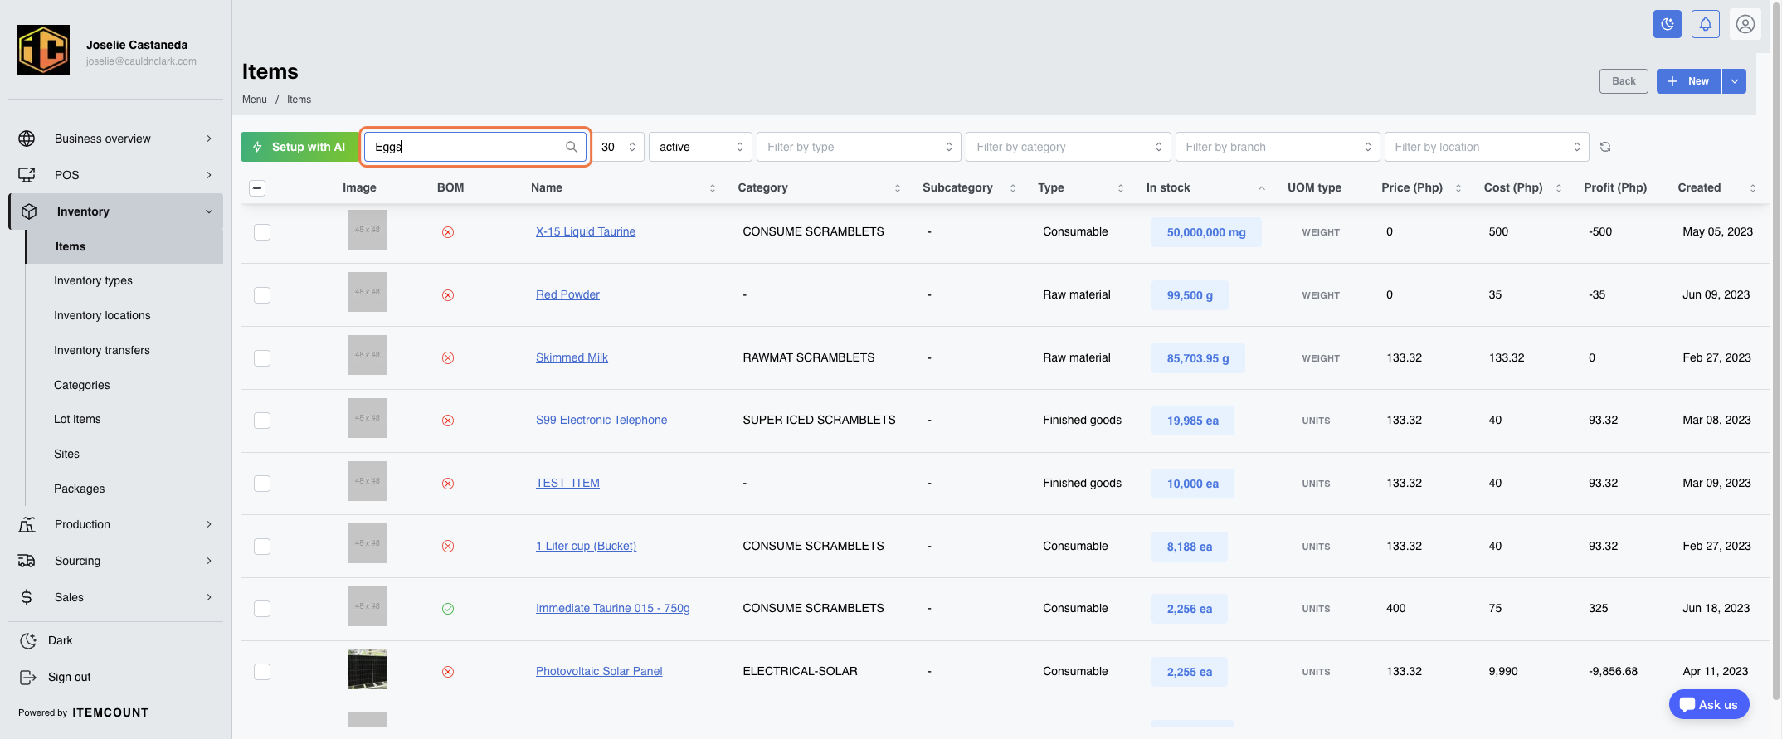Click the Business overview globe icon

tap(27, 139)
